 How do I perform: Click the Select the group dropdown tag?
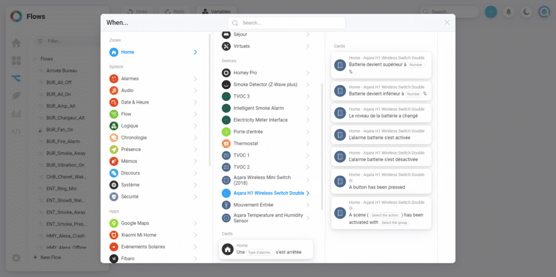(394, 223)
